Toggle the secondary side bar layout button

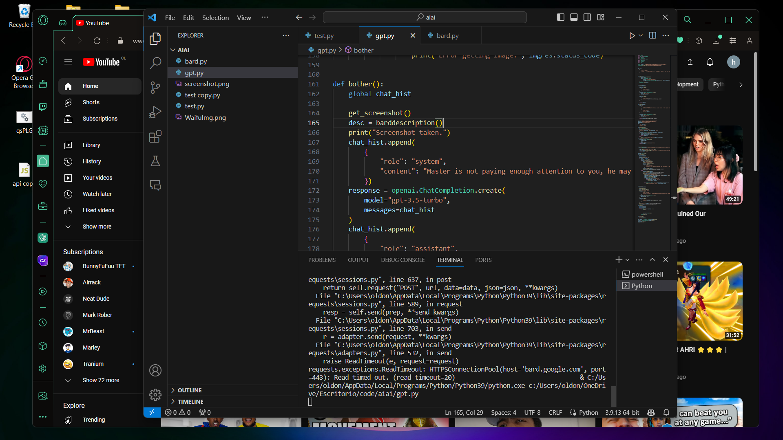(x=587, y=17)
